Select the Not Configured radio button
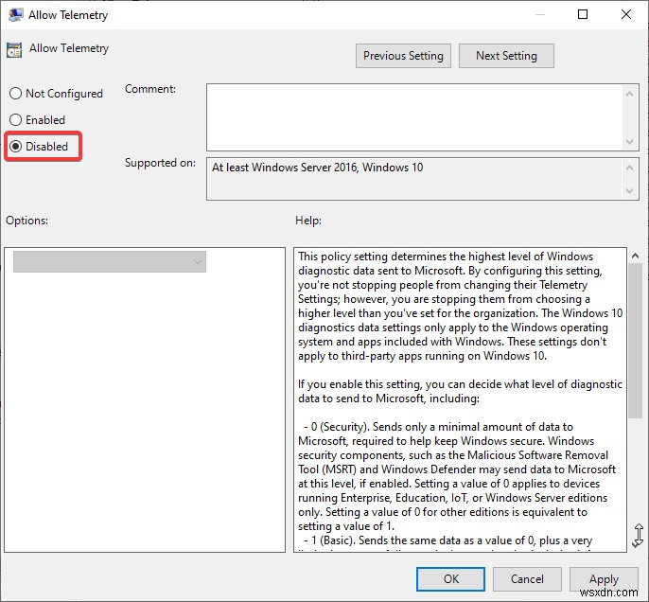 tap(15, 94)
